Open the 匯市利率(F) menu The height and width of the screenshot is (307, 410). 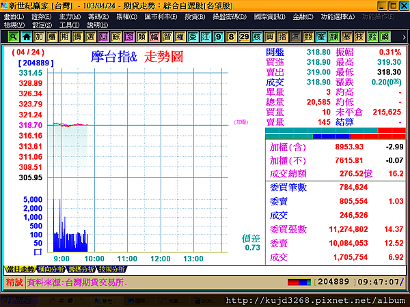[161, 16]
